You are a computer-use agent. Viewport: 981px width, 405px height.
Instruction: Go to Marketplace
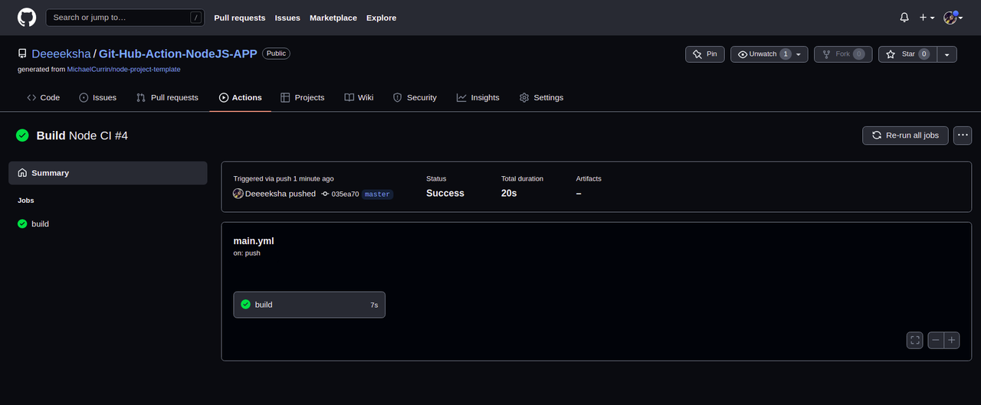click(x=333, y=18)
